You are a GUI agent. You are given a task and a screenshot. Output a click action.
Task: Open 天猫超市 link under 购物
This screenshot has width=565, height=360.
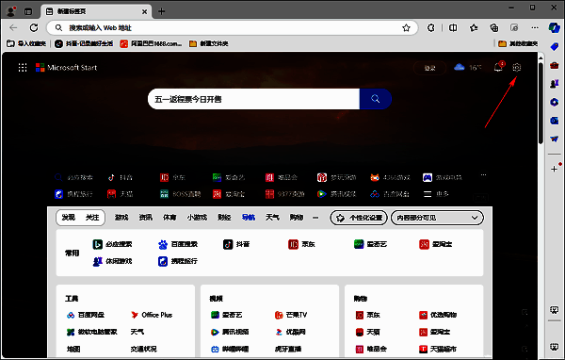(438, 349)
